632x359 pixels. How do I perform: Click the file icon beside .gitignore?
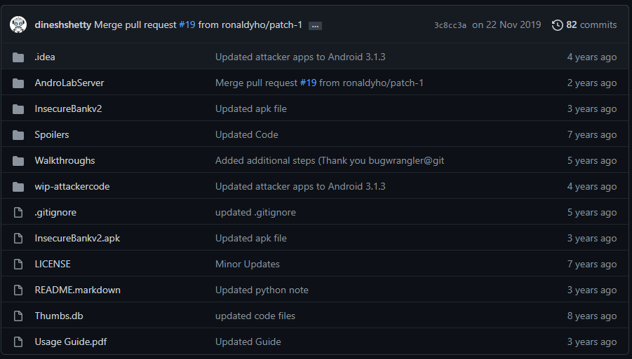18,212
